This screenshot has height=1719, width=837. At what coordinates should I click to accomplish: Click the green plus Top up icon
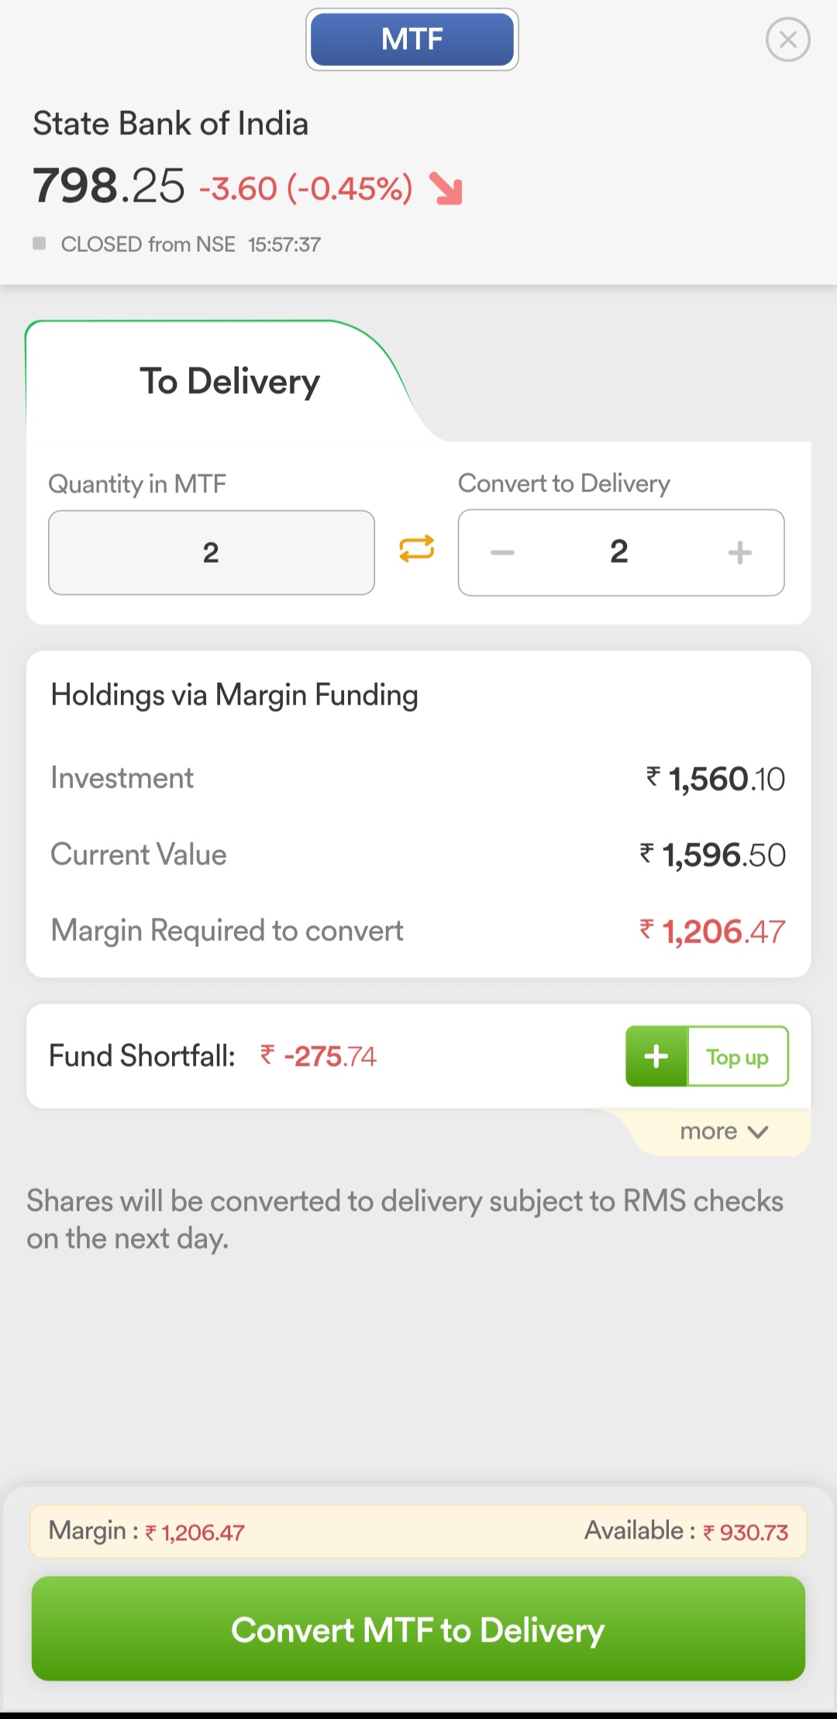click(x=656, y=1056)
